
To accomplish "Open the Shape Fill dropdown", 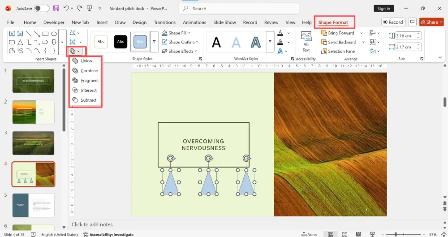I will click(176, 33).
